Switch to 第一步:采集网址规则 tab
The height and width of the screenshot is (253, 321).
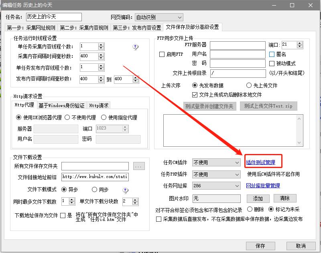pyautogui.click(x=31, y=28)
